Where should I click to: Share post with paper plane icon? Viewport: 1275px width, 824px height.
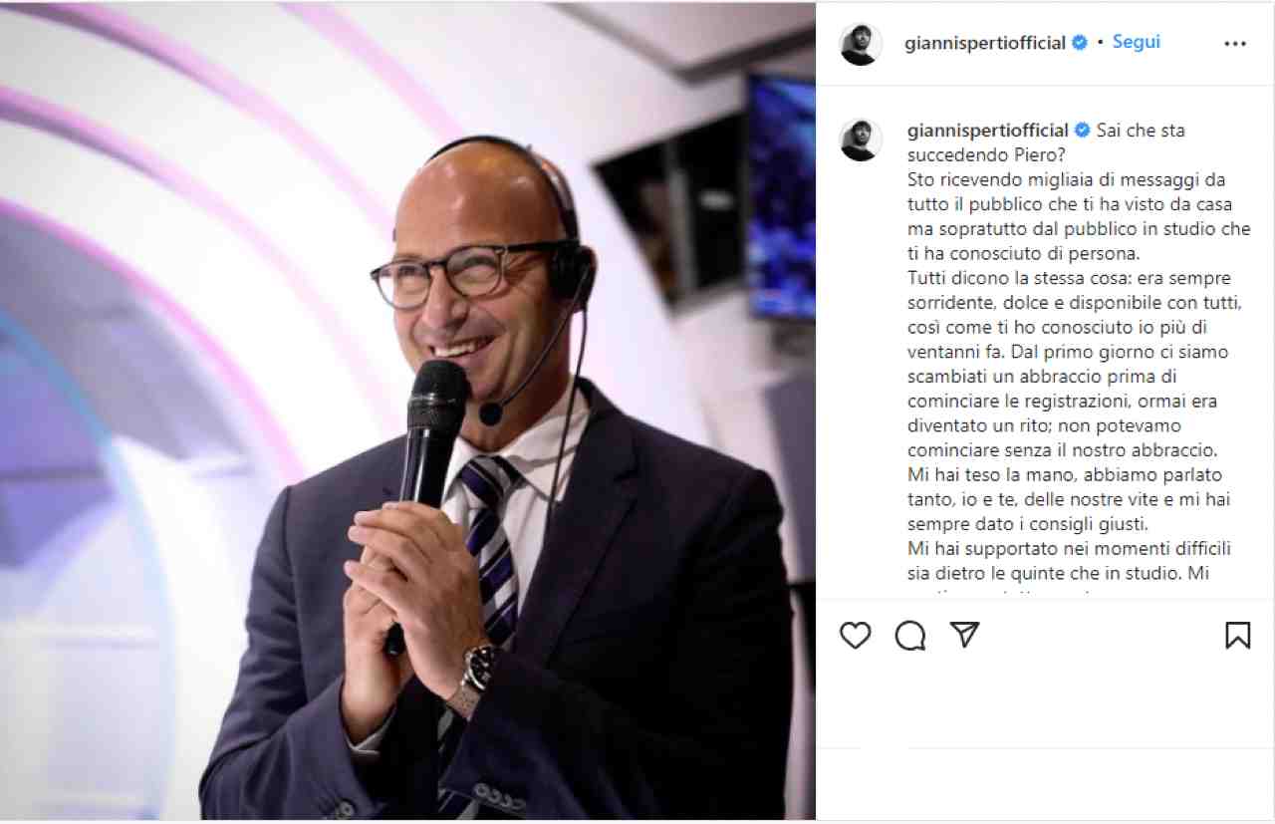(x=964, y=635)
